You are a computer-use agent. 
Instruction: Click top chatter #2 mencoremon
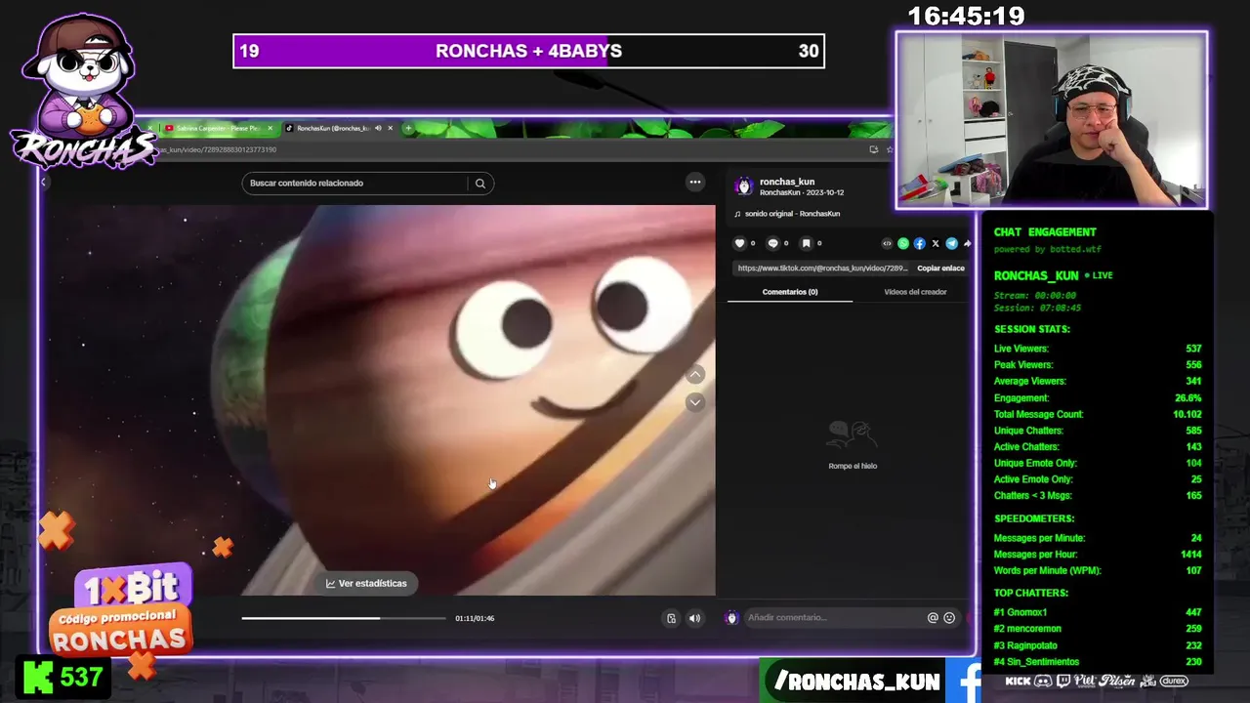point(1098,629)
